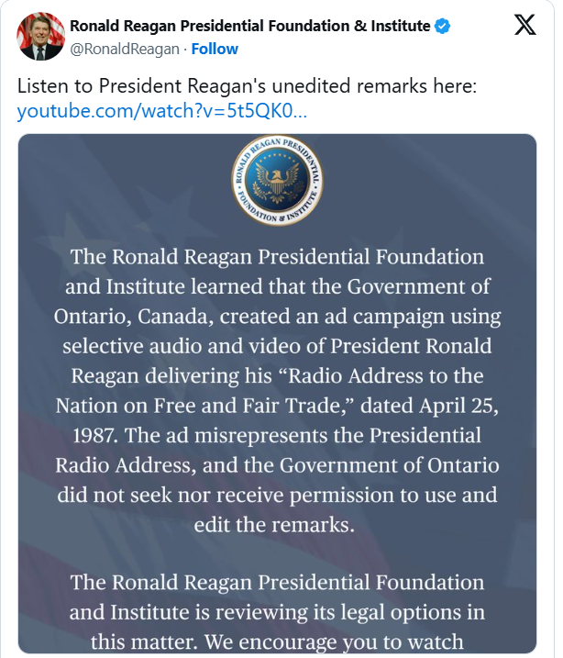Open the Ronald Reagan profile avatar
Image resolution: width=563 pixels, height=658 pixels.
point(41,37)
